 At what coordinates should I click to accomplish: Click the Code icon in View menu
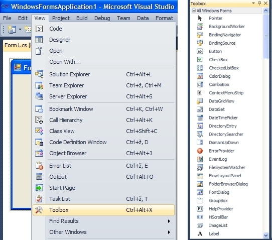pyautogui.click(x=39, y=29)
